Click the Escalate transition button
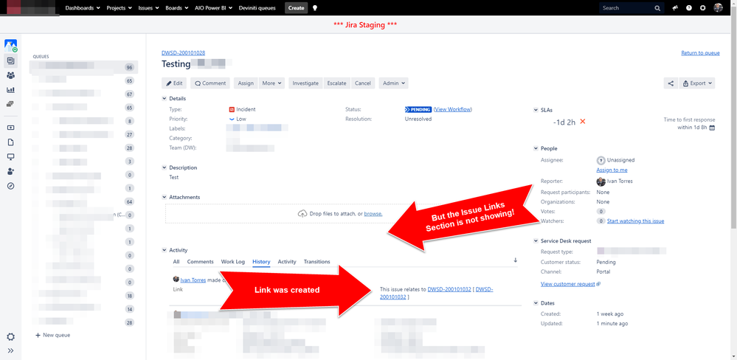 [x=337, y=83]
